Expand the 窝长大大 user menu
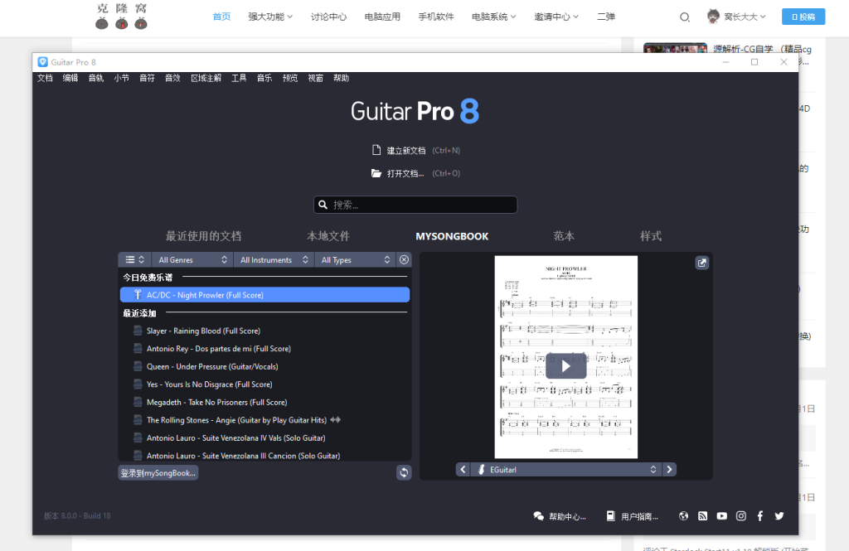849x551 pixels. [x=745, y=17]
